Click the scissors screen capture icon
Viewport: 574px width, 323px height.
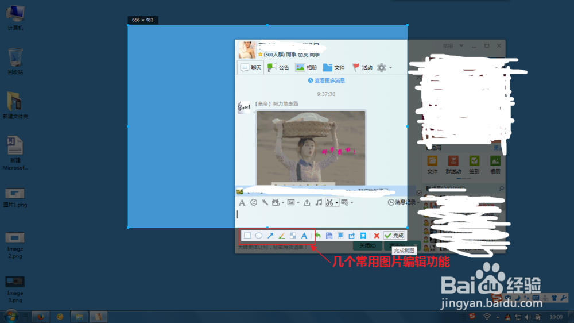(329, 202)
